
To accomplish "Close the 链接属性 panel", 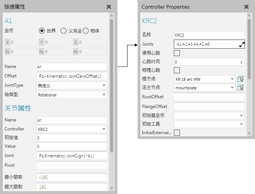I will tap(109, 7).
